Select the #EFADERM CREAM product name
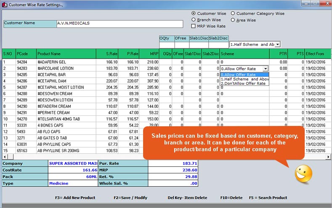 coord(54,107)
